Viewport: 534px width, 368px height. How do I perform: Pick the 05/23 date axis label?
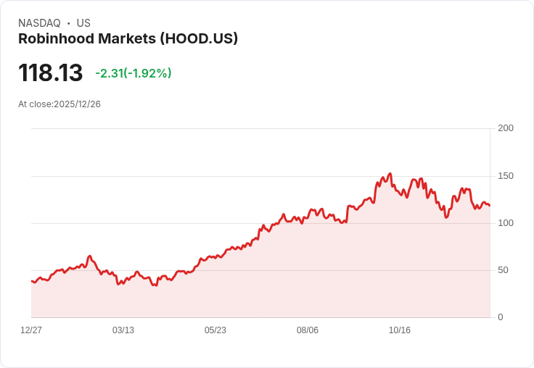(215, 330)
